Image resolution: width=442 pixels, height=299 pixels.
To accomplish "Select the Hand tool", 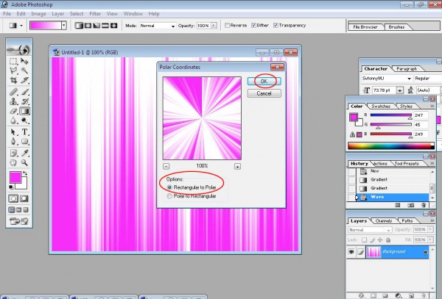I will [x=13, y=162].
